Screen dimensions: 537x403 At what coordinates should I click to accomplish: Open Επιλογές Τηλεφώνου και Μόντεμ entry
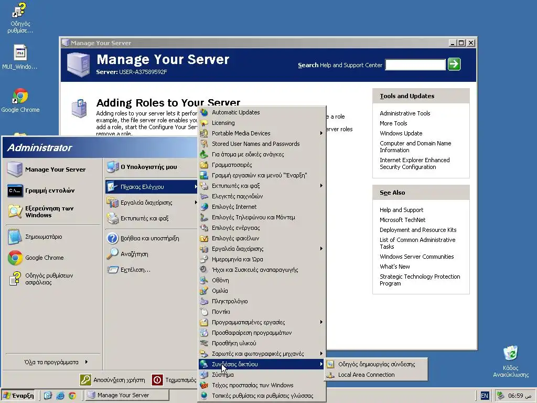[x=262, y=217]
